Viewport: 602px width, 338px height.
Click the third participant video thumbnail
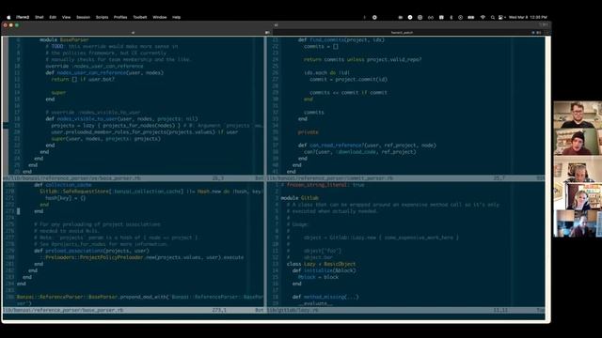coord(578,169)
